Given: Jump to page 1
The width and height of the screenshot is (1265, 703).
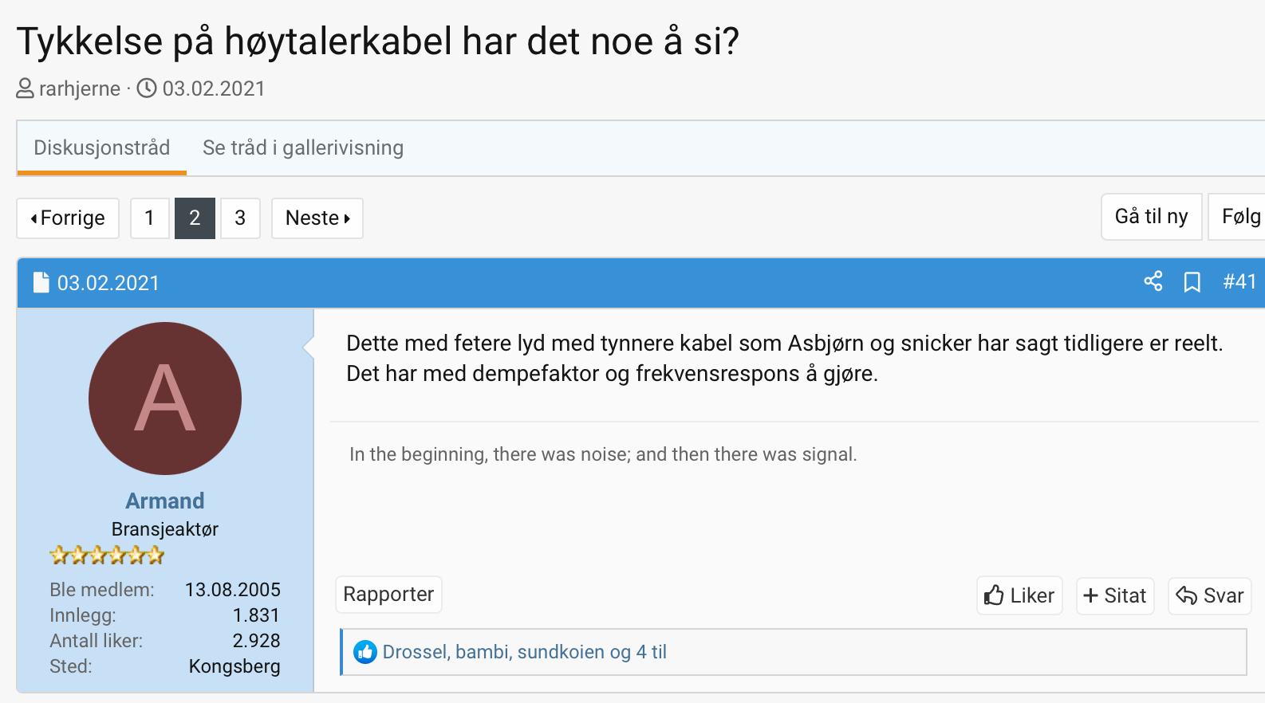Looking at the screenshot, I should (149, 218).
